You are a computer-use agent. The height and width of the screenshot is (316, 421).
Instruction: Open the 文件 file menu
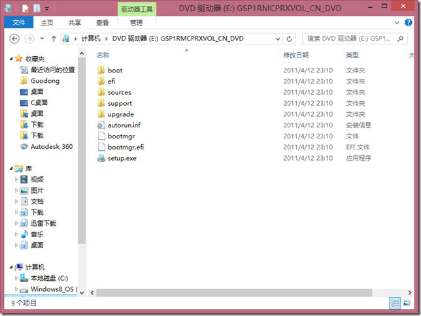pyautogui.click(x=19, y=23)
